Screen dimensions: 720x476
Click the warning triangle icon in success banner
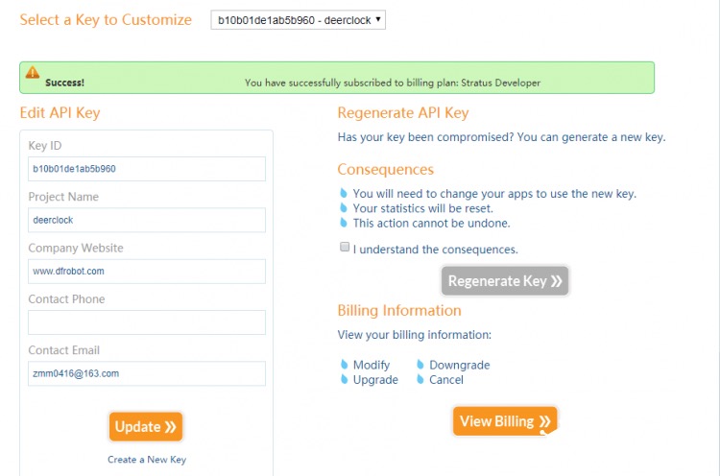(x=33, y=73)
